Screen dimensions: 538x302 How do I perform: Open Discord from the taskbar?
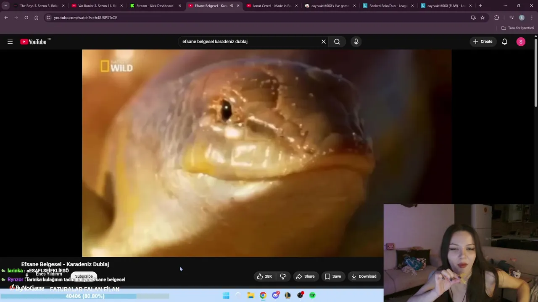[275, 295]
